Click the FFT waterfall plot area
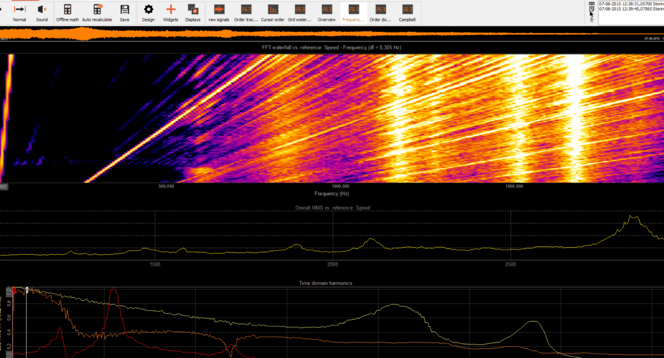The image size is (664, 358). point(332,118)
